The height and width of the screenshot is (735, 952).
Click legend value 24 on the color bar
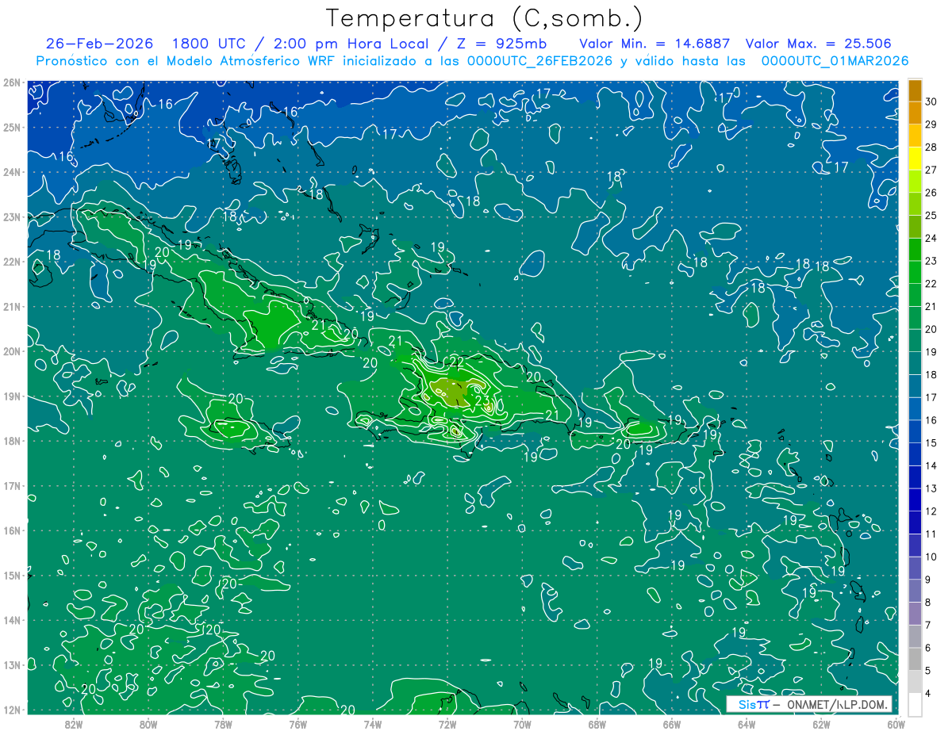[x=932, y=238]
